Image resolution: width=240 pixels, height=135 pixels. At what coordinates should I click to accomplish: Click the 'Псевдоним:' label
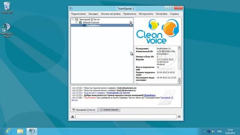(142, 48)
